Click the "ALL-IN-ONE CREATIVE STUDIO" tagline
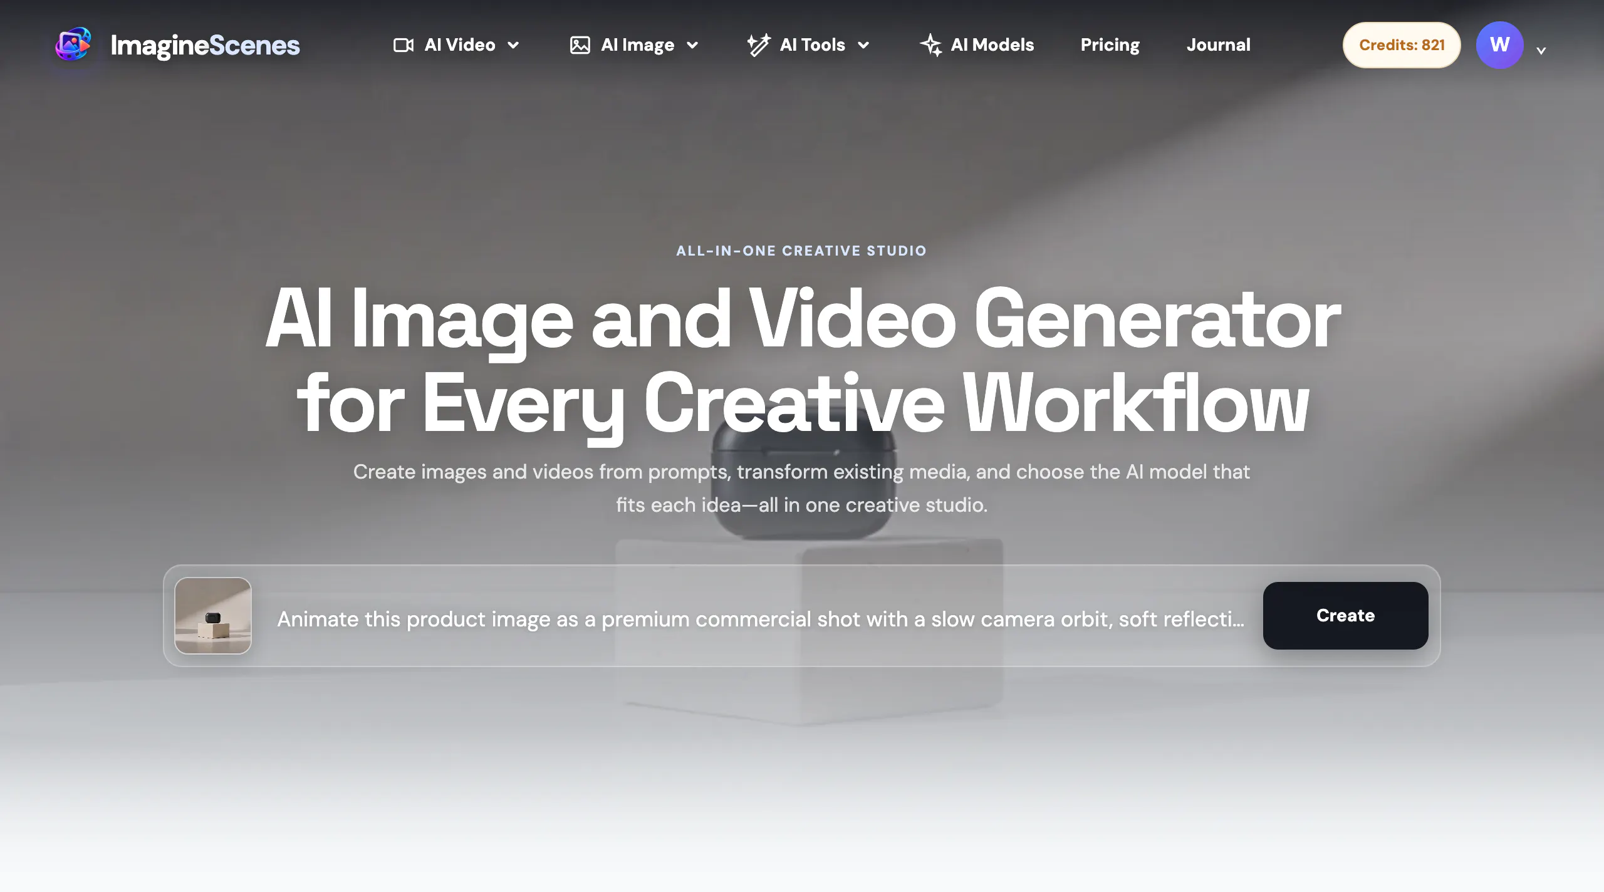Viewport: 1604px width, 892px height. [x=801, y=251]
